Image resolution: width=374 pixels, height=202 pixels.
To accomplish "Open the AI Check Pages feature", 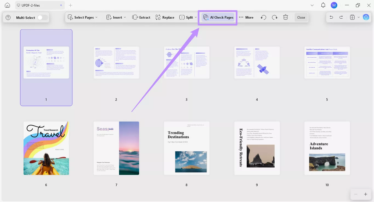I will 218,17.
